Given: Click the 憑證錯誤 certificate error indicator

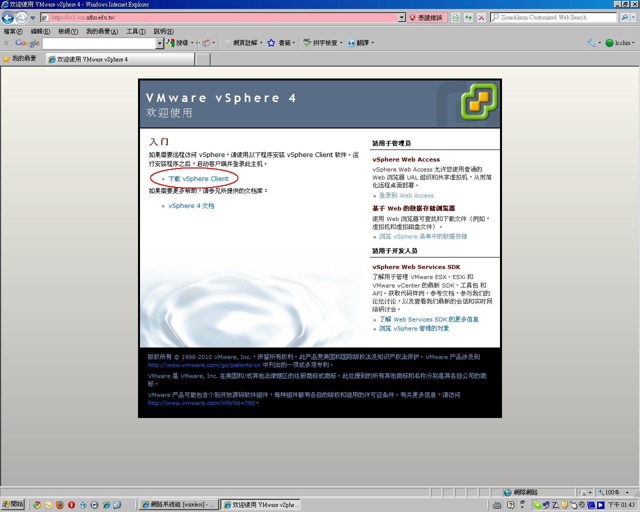Looking at the screenshot, I should click(x=426, y=17).
